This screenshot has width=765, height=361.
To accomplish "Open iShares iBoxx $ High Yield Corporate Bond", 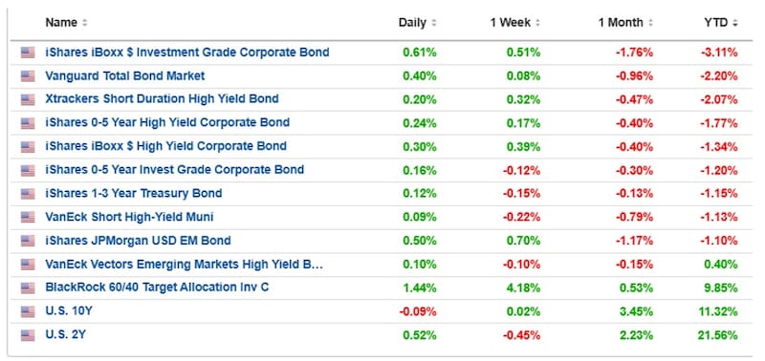I will [165, 146].
